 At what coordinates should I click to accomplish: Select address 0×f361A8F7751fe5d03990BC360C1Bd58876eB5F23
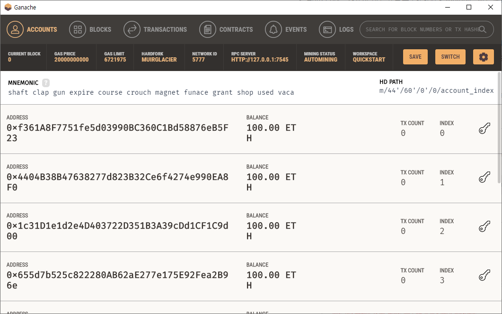tap(117, 133)
